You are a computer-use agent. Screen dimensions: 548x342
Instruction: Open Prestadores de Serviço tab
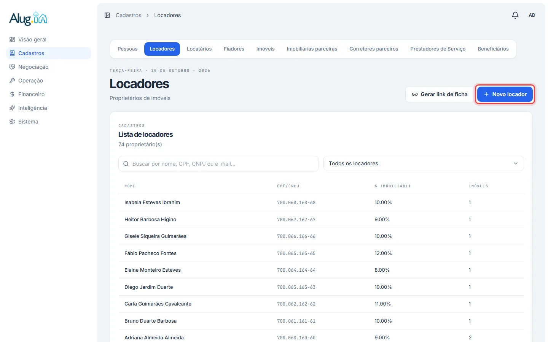point(438,49)
